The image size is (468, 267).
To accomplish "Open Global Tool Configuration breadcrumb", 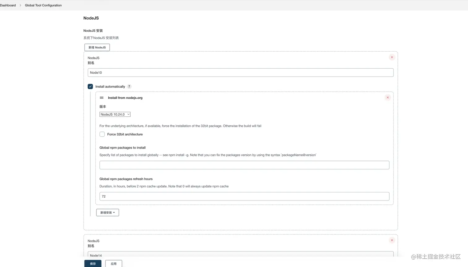I will pyautogui.click(x=43, y=5).
